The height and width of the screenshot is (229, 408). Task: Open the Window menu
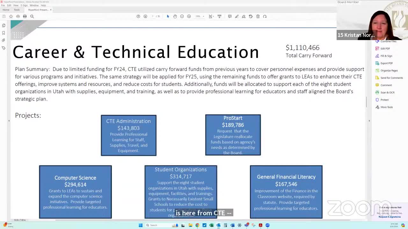34,5
